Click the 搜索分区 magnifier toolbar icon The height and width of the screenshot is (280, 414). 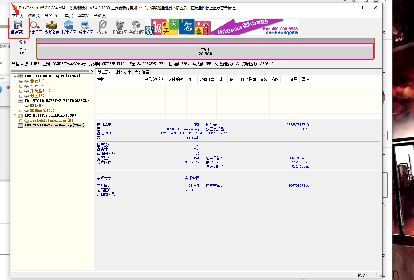(35, 27)
